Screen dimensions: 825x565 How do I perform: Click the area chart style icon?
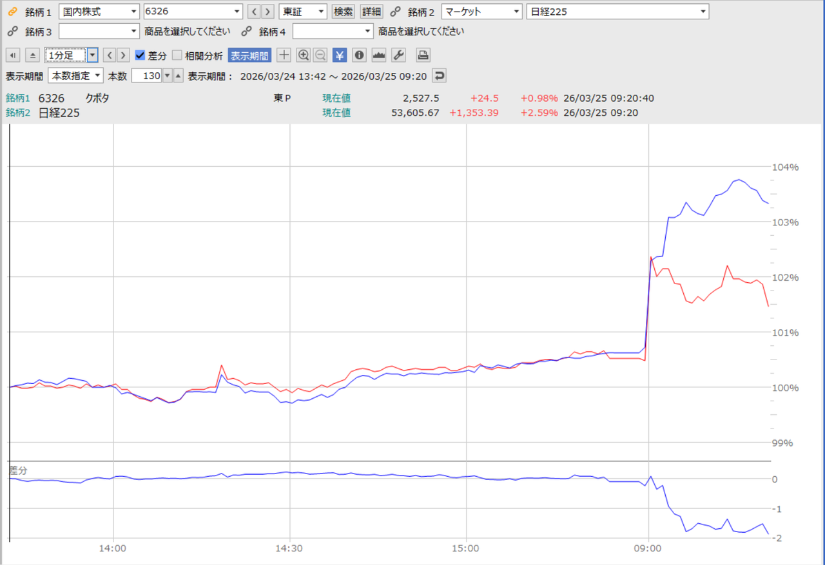[x=379, y=55]
